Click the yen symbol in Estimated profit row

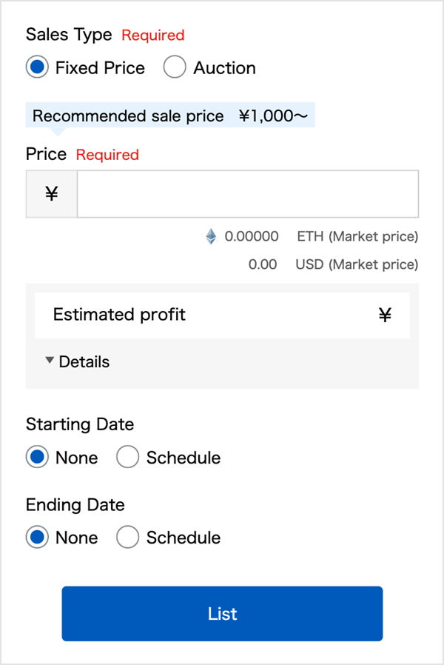click(x=385, y=315)
